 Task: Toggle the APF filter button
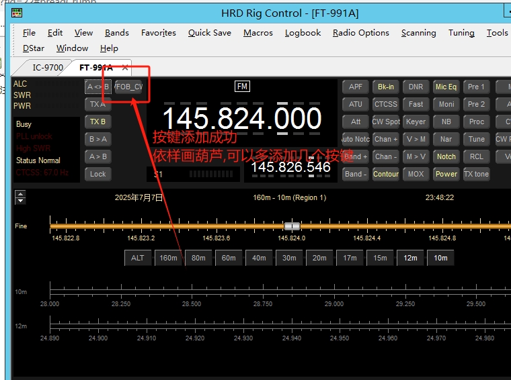coord(356,87)
